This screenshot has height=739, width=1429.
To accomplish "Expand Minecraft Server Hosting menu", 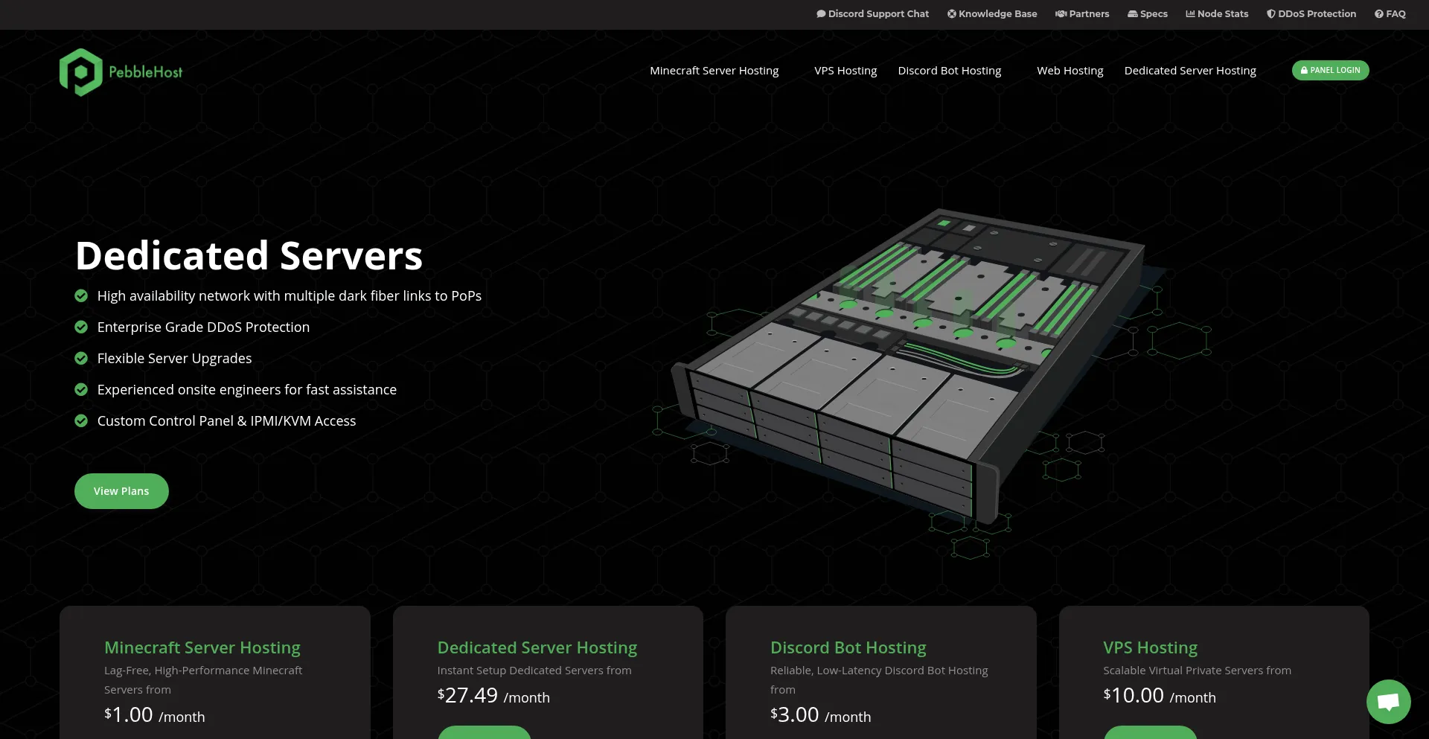I will pyautogui.click(x=714, y=71).
